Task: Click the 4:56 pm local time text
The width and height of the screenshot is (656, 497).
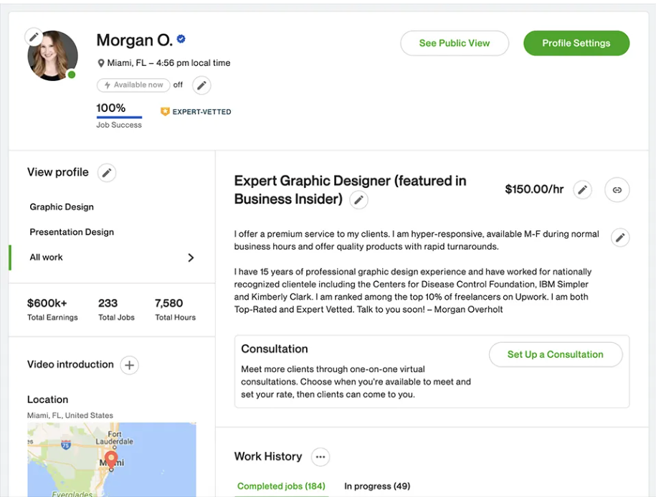Action: 194,63
